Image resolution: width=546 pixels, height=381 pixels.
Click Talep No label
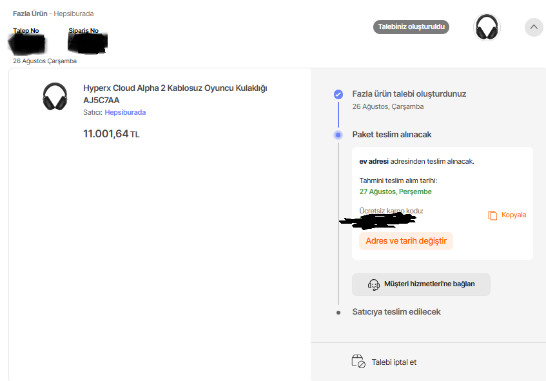[x=26, y=31]
